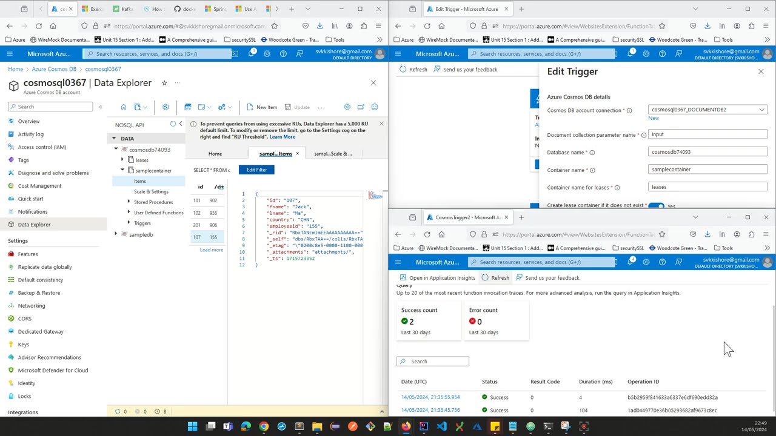Collapse the samplecontainer node
Image resolution: width=776 pixels, height=436 pixels.
coord(123,170)
